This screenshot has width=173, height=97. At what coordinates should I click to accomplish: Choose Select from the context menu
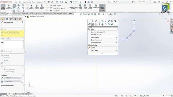(103, 29)
